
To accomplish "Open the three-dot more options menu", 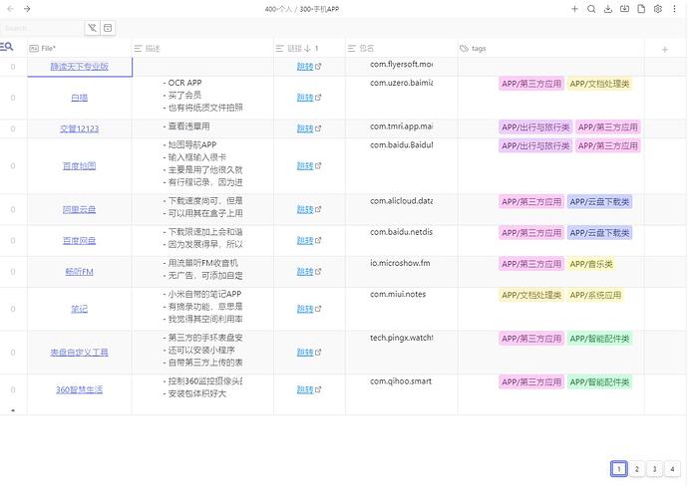I will (x=674, y=9).
